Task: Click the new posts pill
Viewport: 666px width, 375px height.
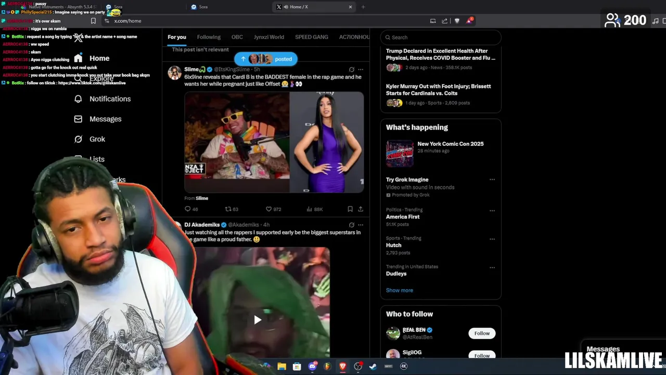Action: 266,59
